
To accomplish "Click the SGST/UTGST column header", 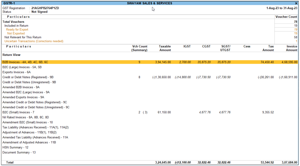I will point(225,48).
